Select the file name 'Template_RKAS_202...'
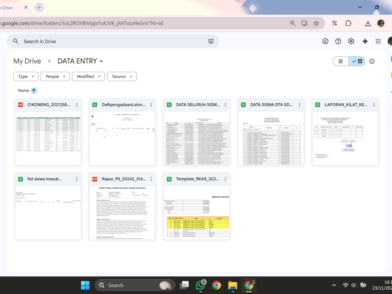Screen dimensions: 392x294 [198, 179]
